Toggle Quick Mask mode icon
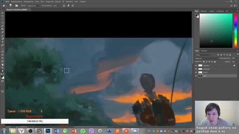This screenshot has height=134, width=239. pos(3,81)
